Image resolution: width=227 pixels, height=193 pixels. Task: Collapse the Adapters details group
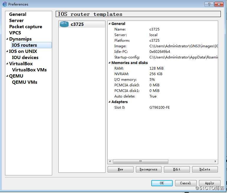[110, 102]
